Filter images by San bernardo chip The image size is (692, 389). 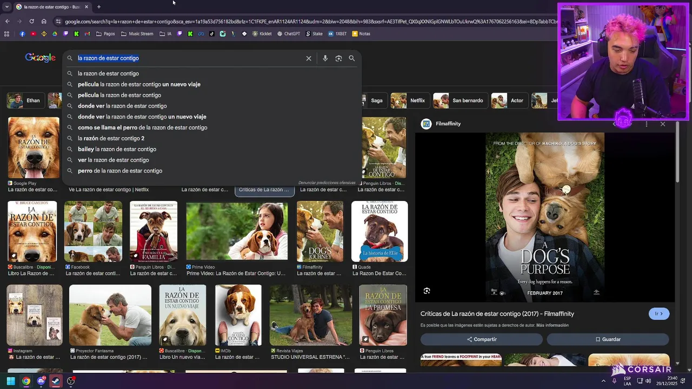coord(460,100)
